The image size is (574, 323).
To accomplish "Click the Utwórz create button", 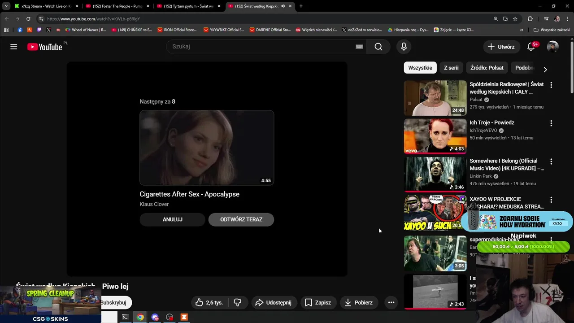I will tap(501, 47).
